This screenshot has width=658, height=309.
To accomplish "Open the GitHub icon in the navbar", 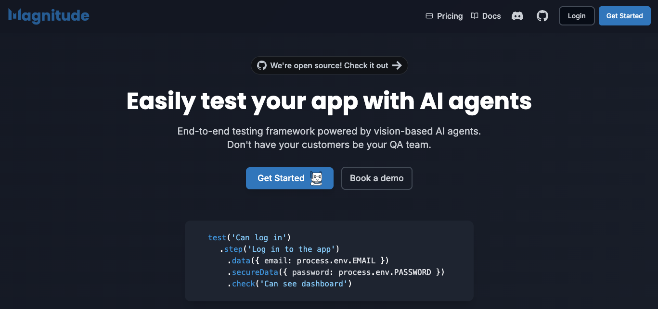I will click(x=542, y=16).
